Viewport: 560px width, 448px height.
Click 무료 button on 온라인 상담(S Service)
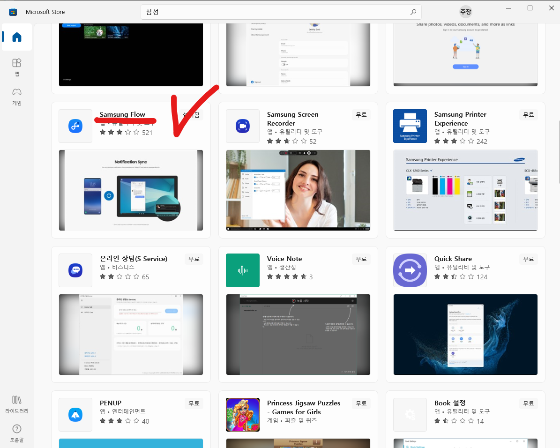click(x=194, y=259)
